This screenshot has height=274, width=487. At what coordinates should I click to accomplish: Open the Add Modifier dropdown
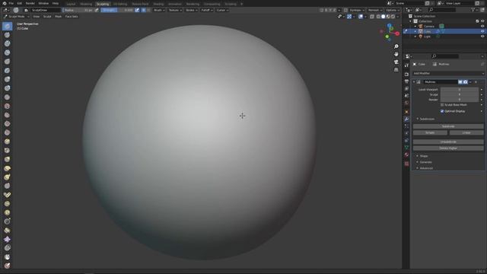(448, 73)
